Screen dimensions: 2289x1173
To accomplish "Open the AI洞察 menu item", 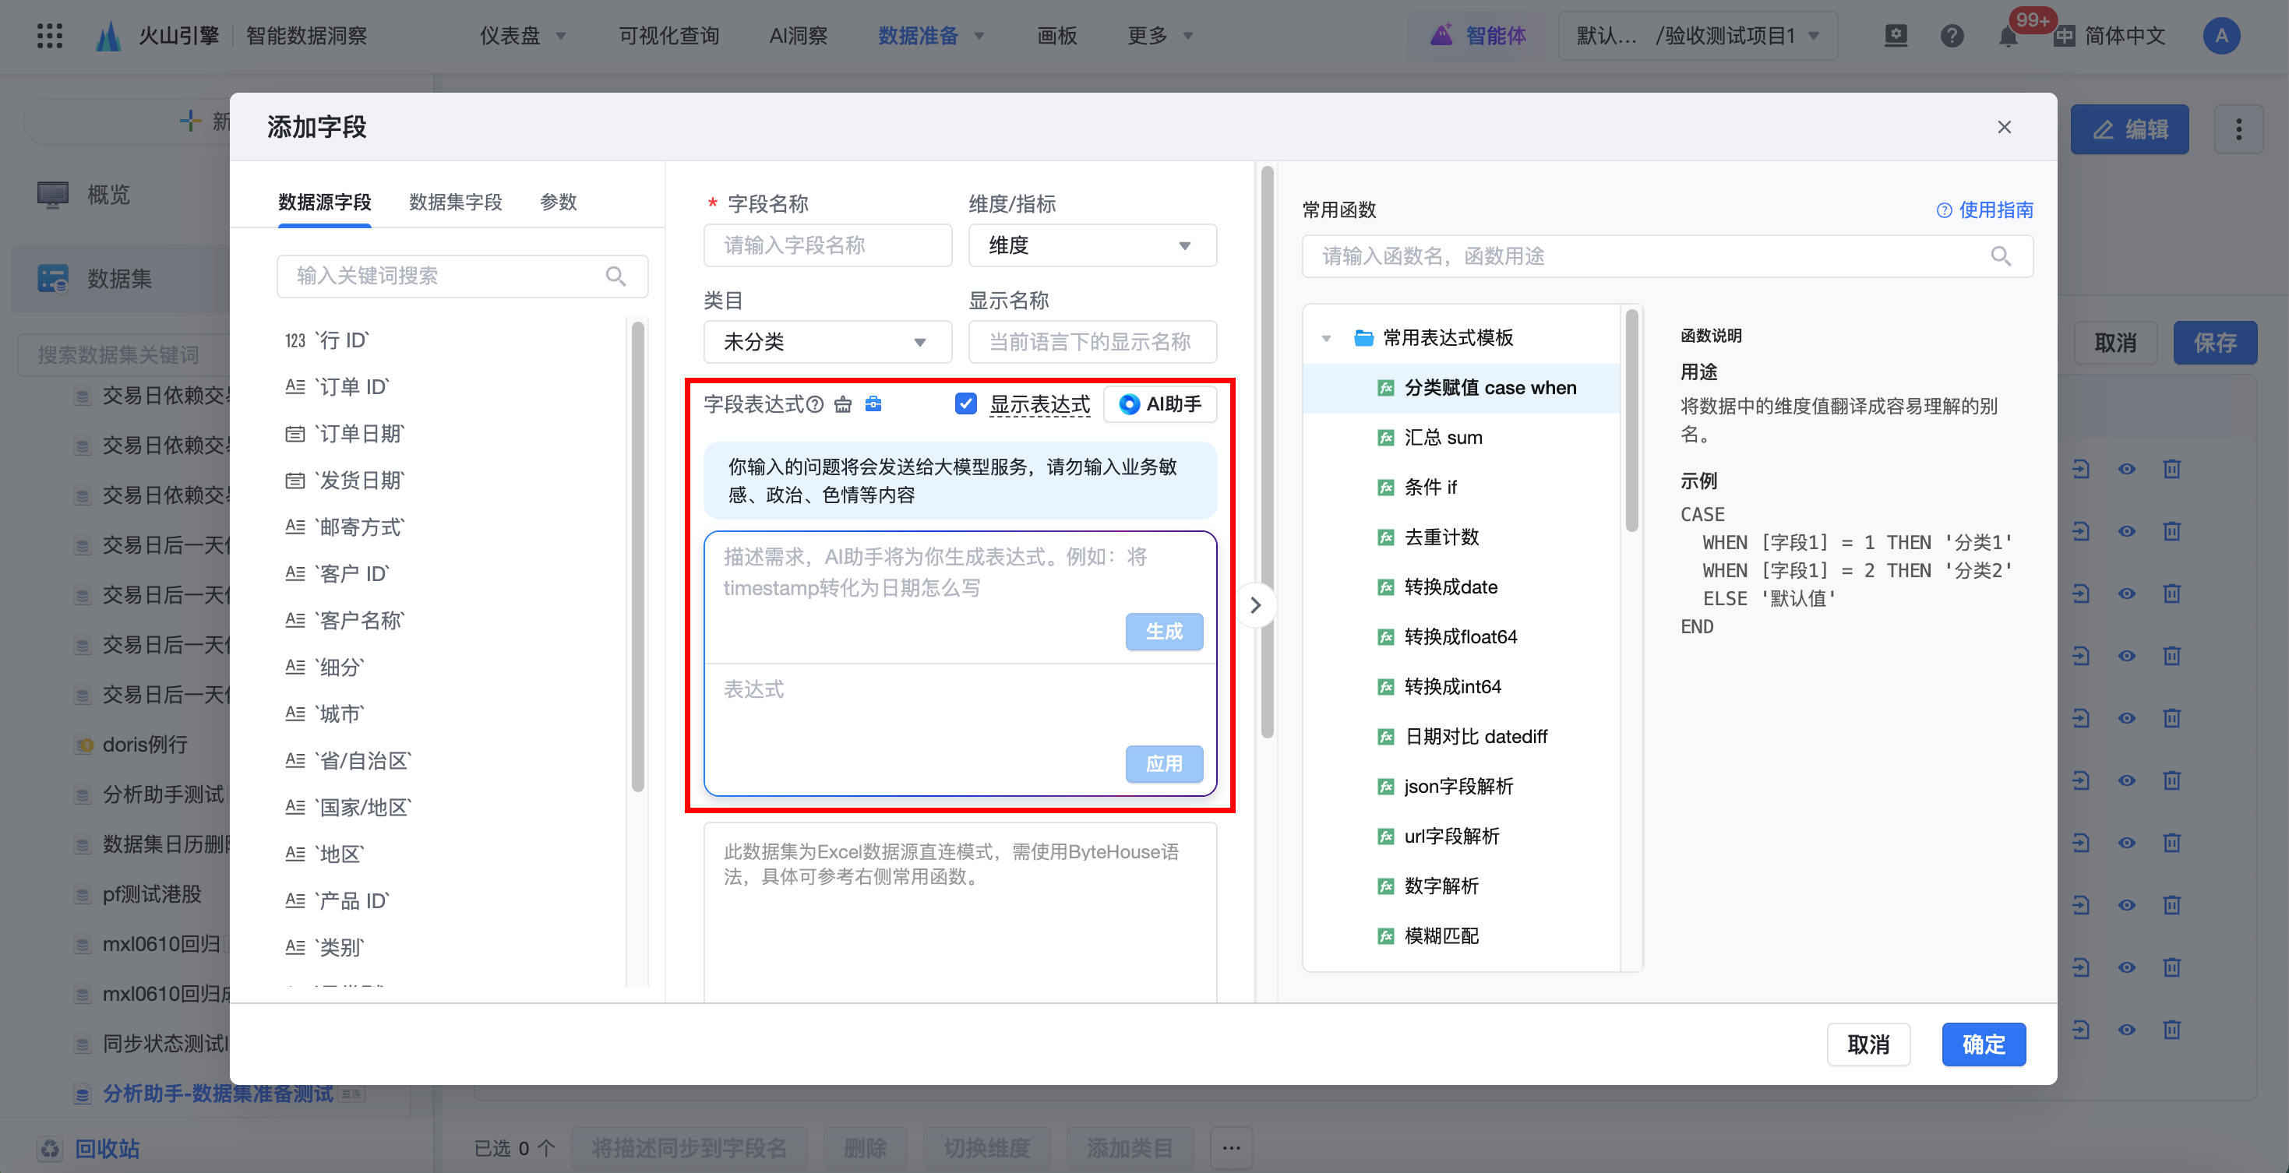I will point(798,36).
